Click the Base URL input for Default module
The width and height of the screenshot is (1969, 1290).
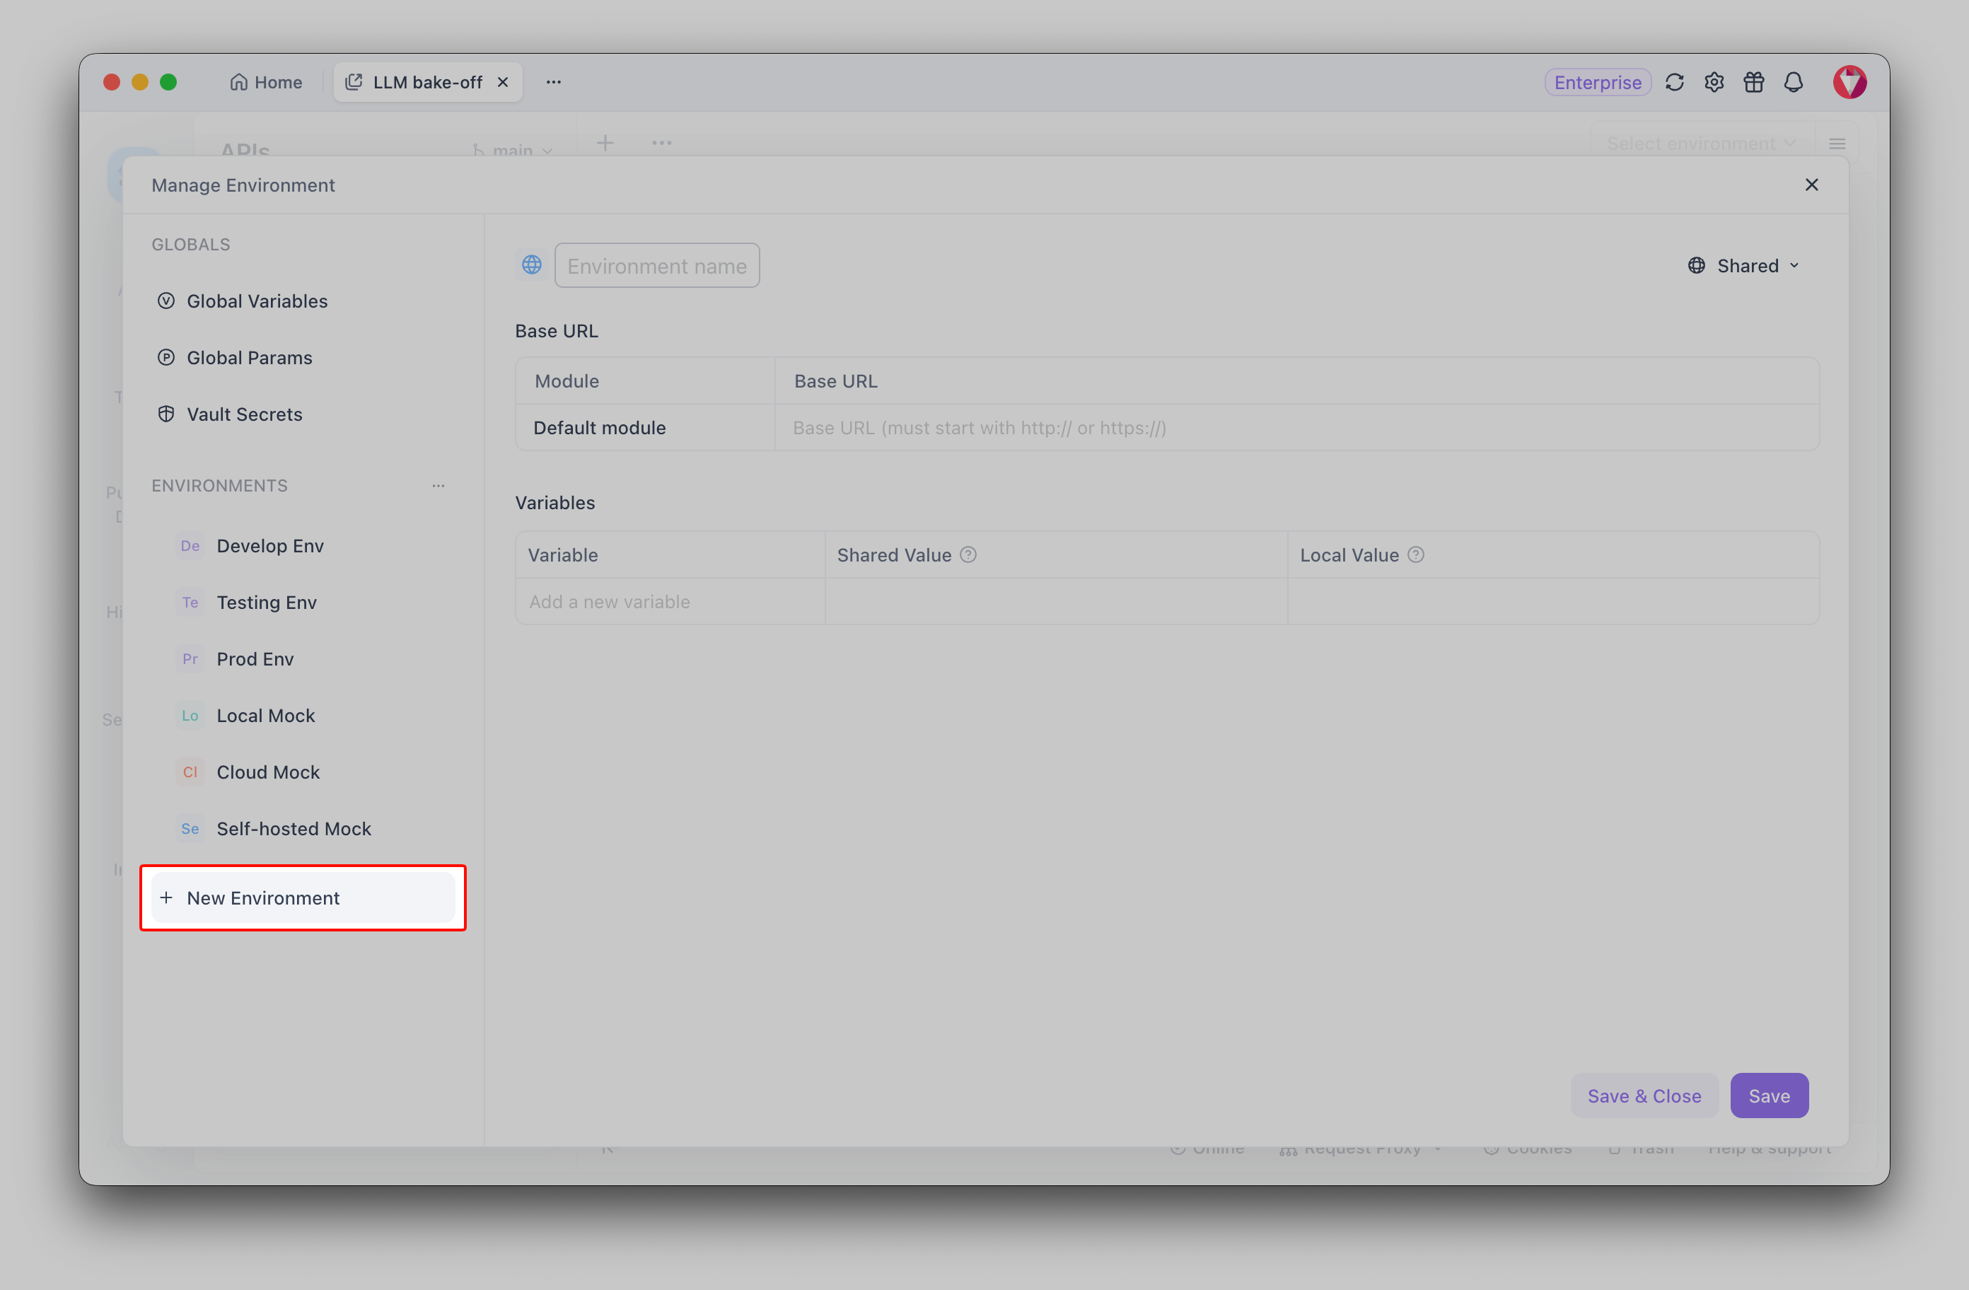tap(1296, 427)
